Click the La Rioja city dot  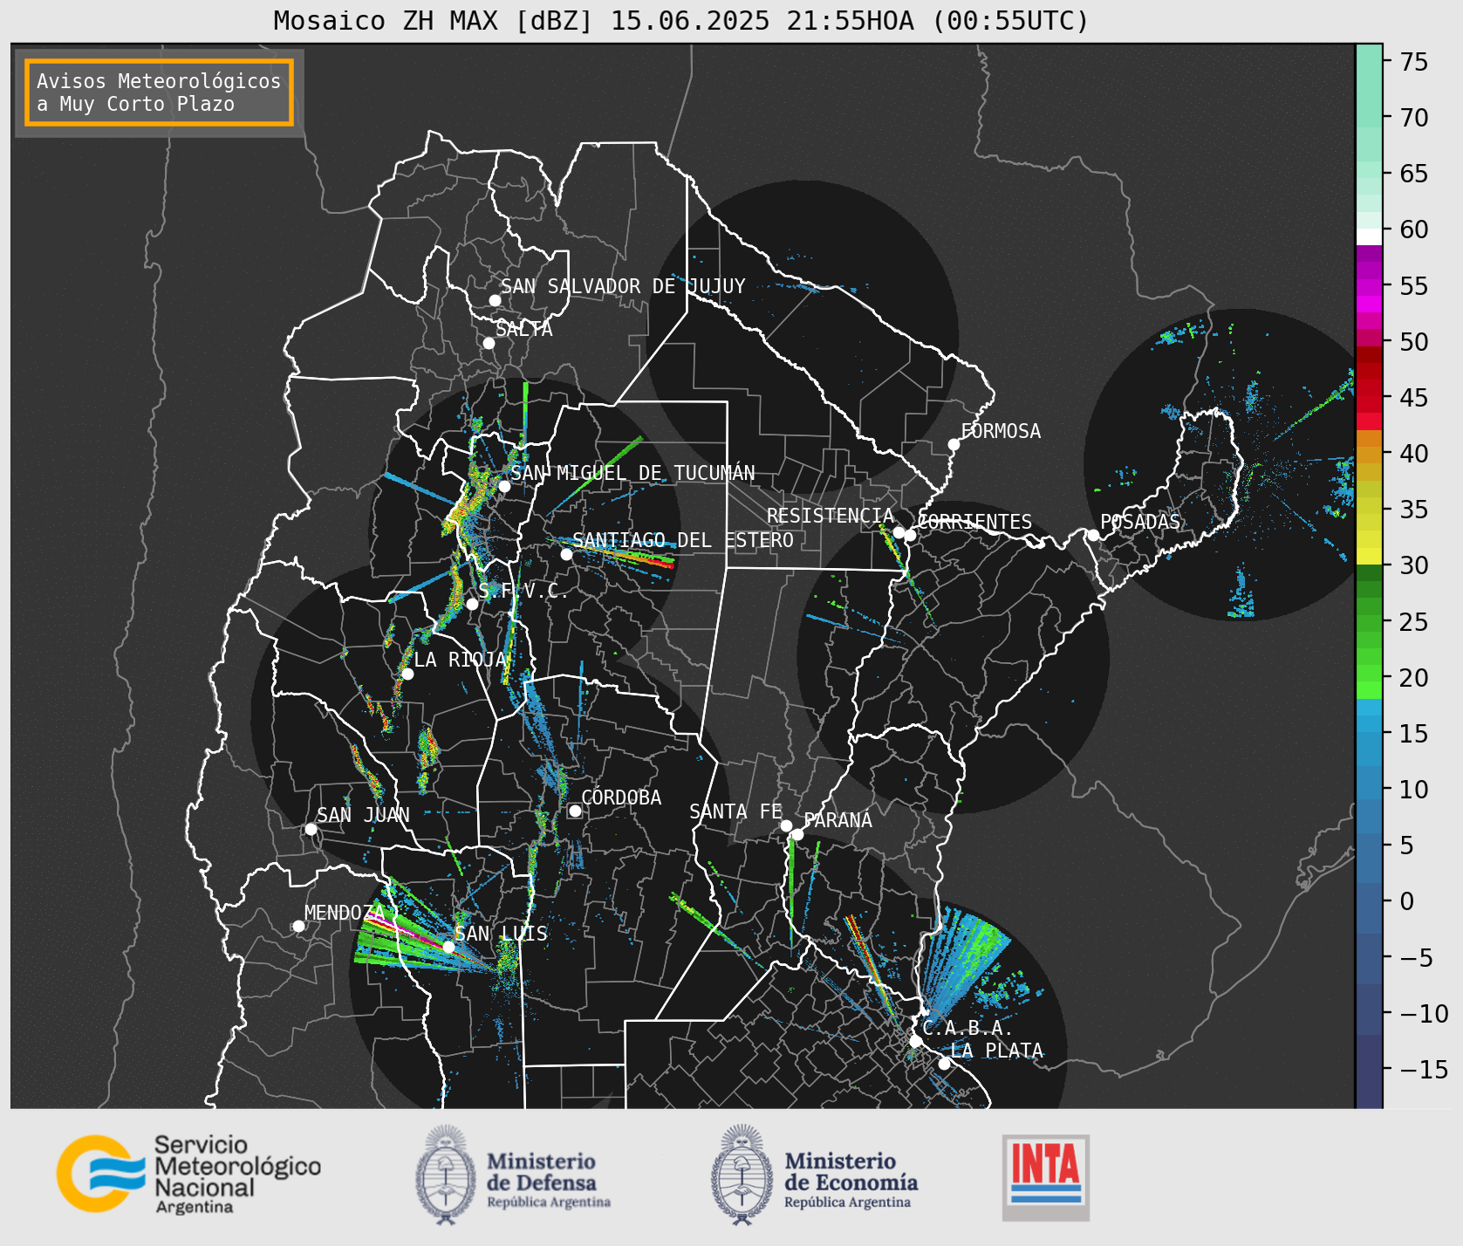click(407, 674)
